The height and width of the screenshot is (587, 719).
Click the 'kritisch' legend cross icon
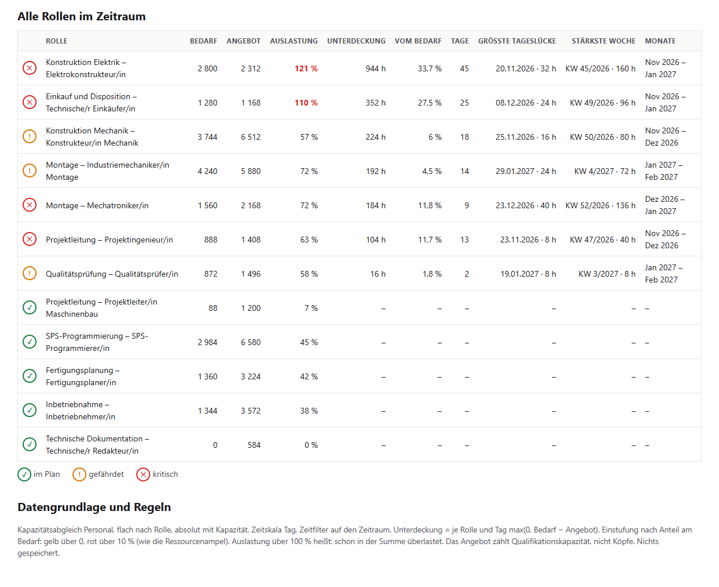(x=143, y=474)
